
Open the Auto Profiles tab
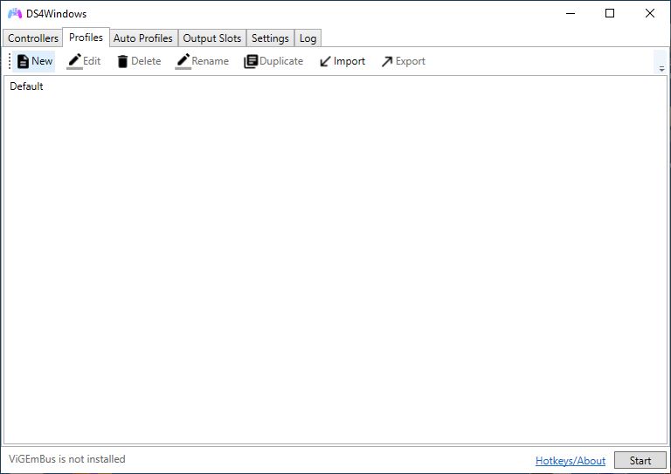143,38
